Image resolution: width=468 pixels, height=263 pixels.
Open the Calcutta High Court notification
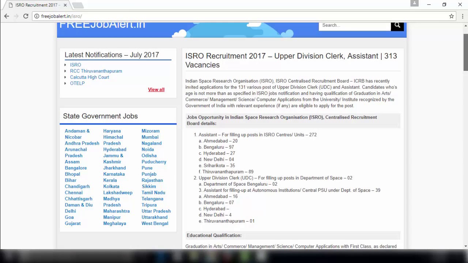[89, 77]
